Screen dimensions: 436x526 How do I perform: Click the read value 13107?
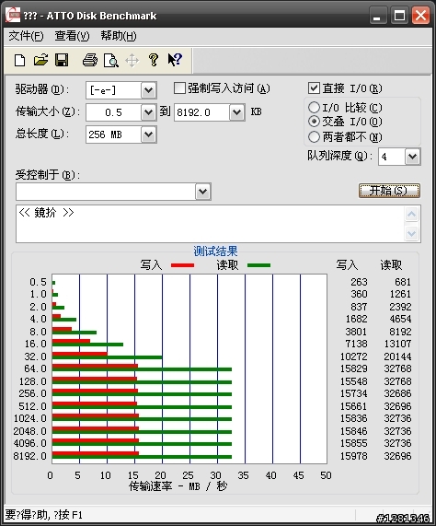pyautogui.click(x=397, y=344)
